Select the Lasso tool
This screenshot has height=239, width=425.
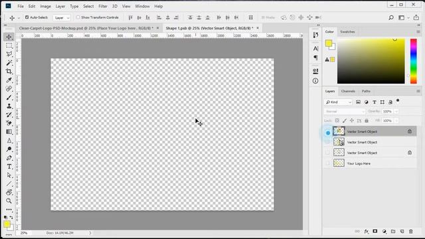(x=9, y=54)
